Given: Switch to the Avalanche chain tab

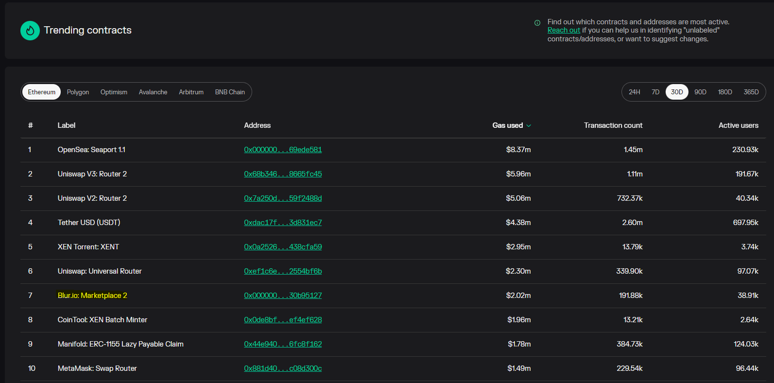Looking at the screenshot, I should click(x=153, y=92).
